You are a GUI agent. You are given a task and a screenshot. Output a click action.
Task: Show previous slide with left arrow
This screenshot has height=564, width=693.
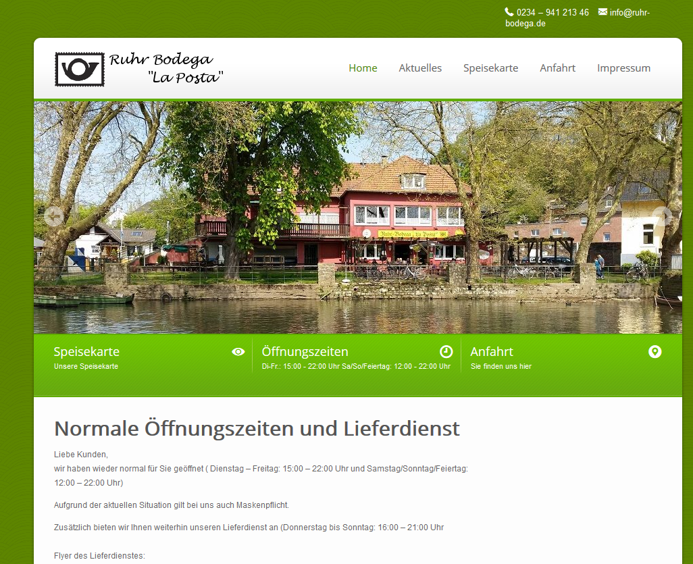(x=54, y=217)
